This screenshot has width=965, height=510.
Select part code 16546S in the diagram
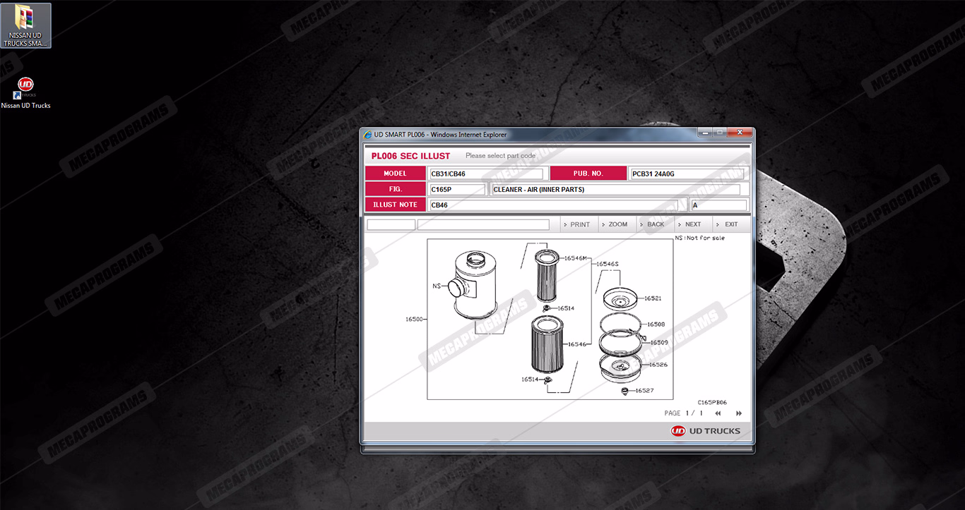point(607,264)
